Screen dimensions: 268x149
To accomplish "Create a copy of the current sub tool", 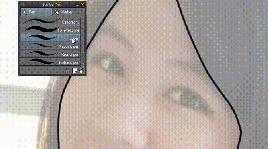I will click(x=75, y=71).
